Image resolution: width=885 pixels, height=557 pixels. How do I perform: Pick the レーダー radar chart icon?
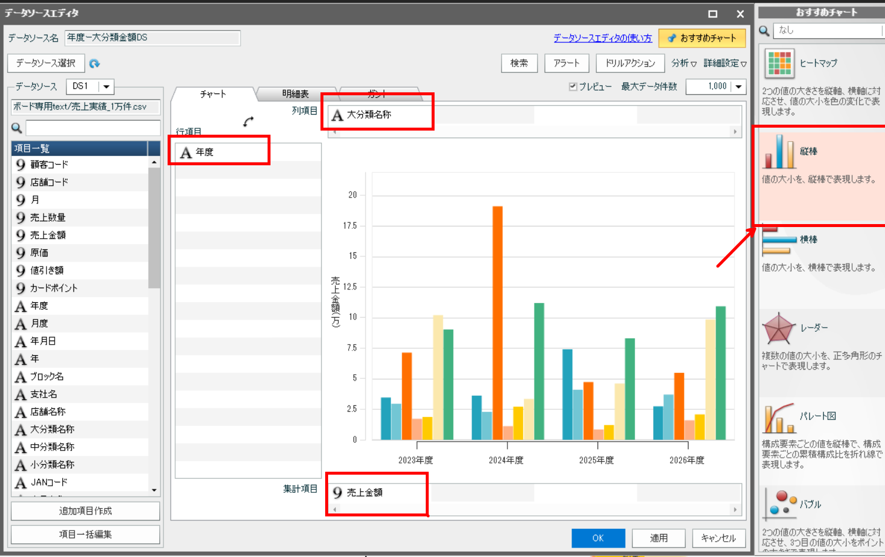pos(779,328)
